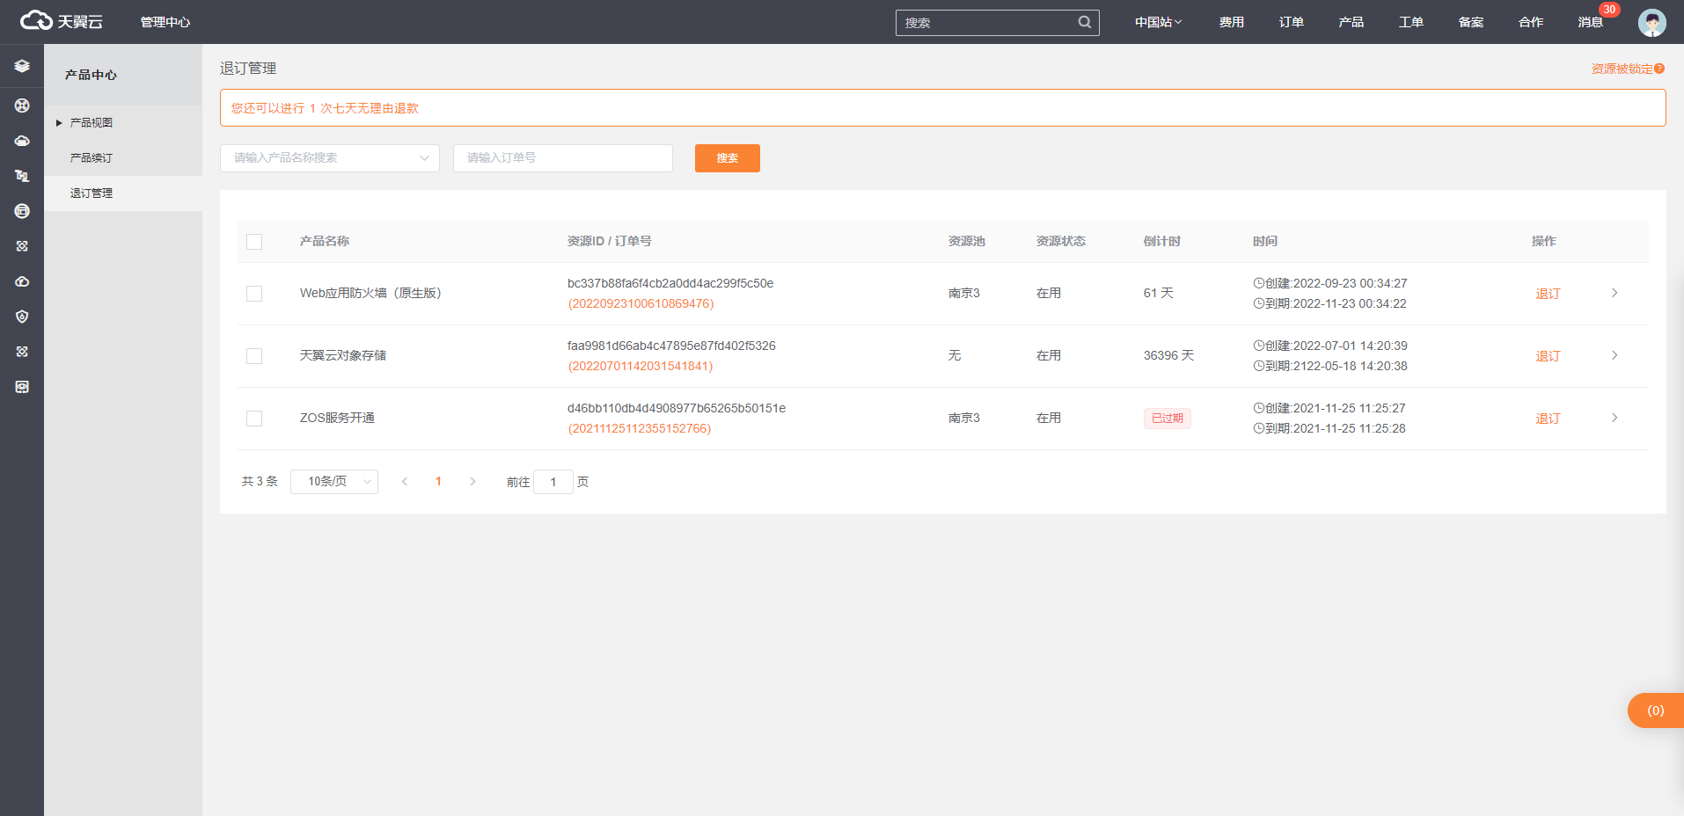
Task: Open the shield security sidebar icon
Action: tap(22, 317)
